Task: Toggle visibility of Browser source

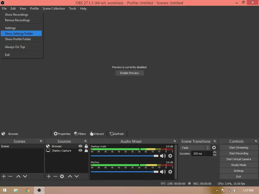Action: (x=80, y=146)
